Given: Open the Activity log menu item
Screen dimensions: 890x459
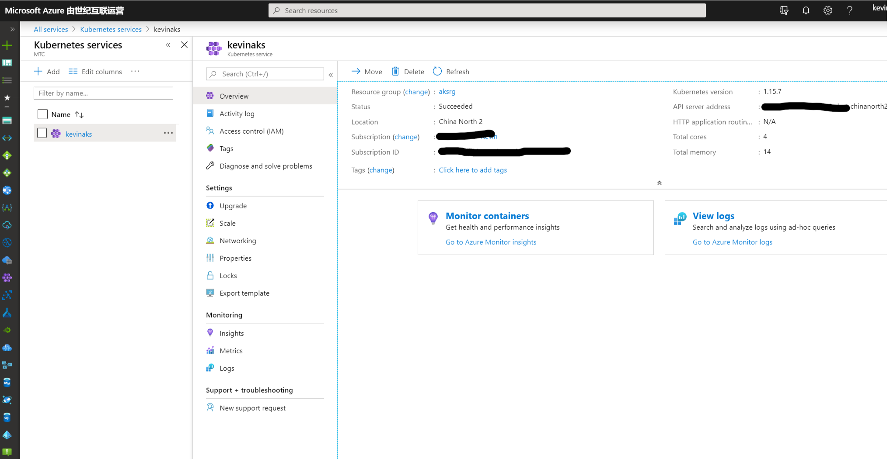Looking at the screenshot, I should point(237,114).
